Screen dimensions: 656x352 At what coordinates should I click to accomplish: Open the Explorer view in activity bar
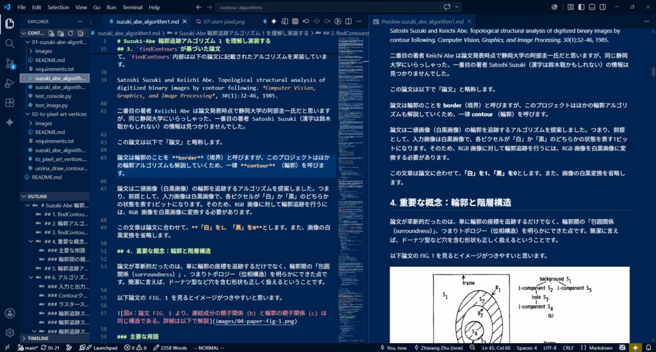click(10, 24)
